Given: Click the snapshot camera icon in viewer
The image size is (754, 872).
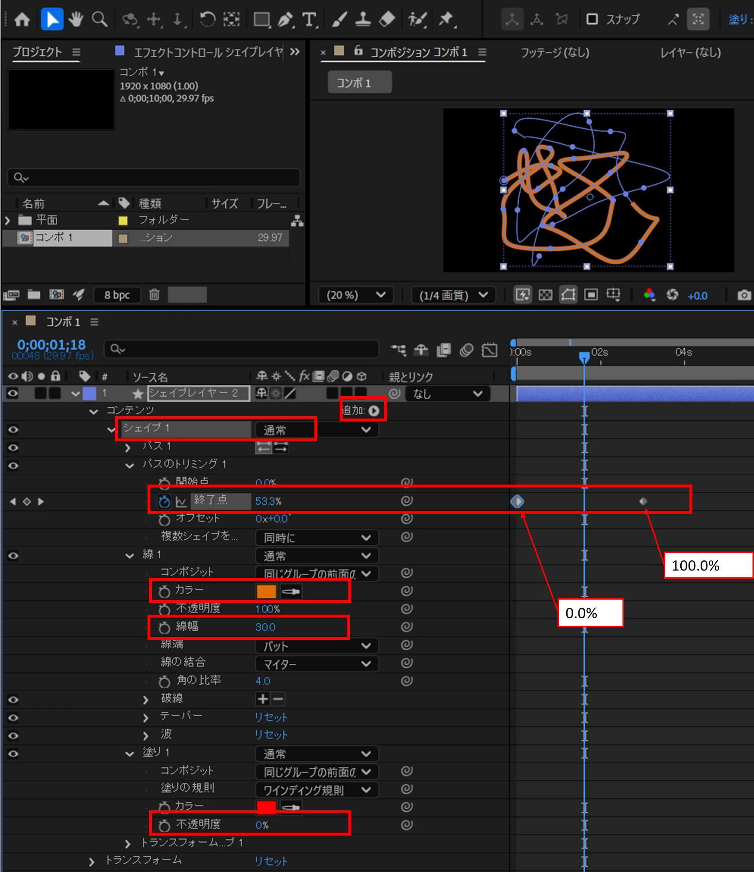Looking at the screenshot, I should (x=744, y=295).
